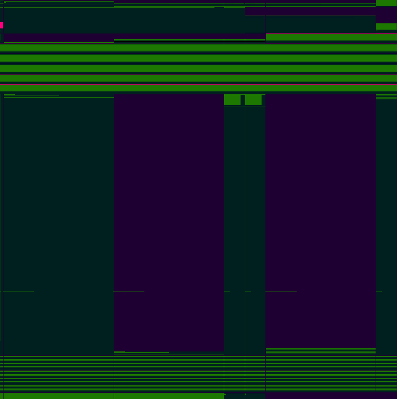The height and width of the screenshot is (399, 397).
Task: Click the pink square on the left edge
Action: pyautogui.click(x=1, y=25)
